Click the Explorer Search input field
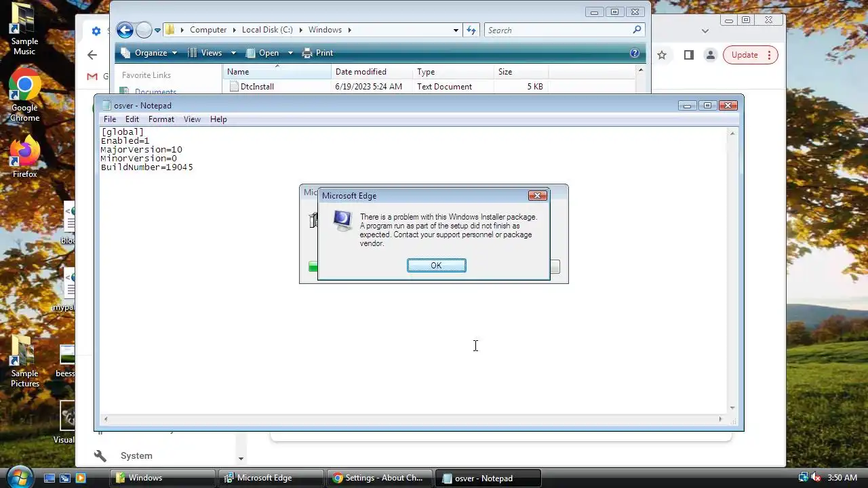868x488 pixels. click(x=559, y=30)
